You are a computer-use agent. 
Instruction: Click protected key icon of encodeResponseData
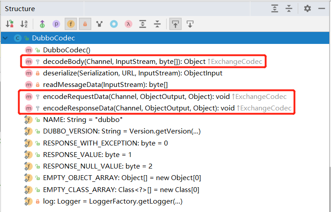[38, 108]
